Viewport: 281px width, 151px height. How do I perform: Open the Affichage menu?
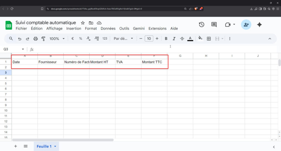pos(55,29)
